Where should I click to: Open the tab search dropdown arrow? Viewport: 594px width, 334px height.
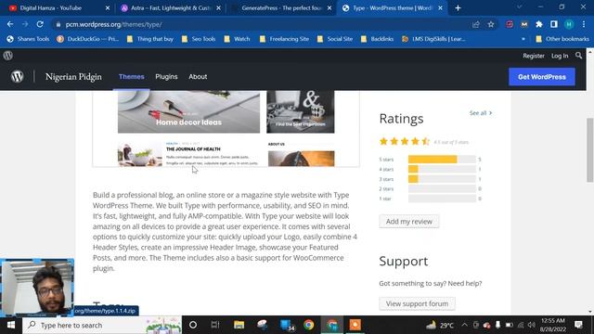tap(520, 7)
